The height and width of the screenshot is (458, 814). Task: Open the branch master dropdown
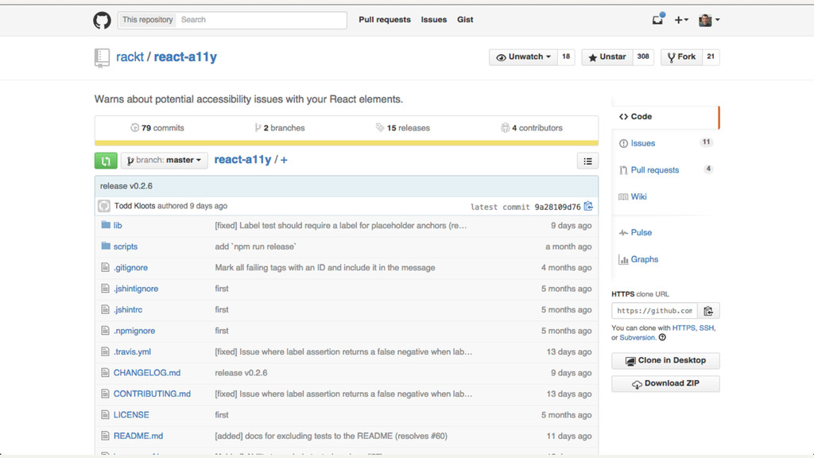point(164,161)
